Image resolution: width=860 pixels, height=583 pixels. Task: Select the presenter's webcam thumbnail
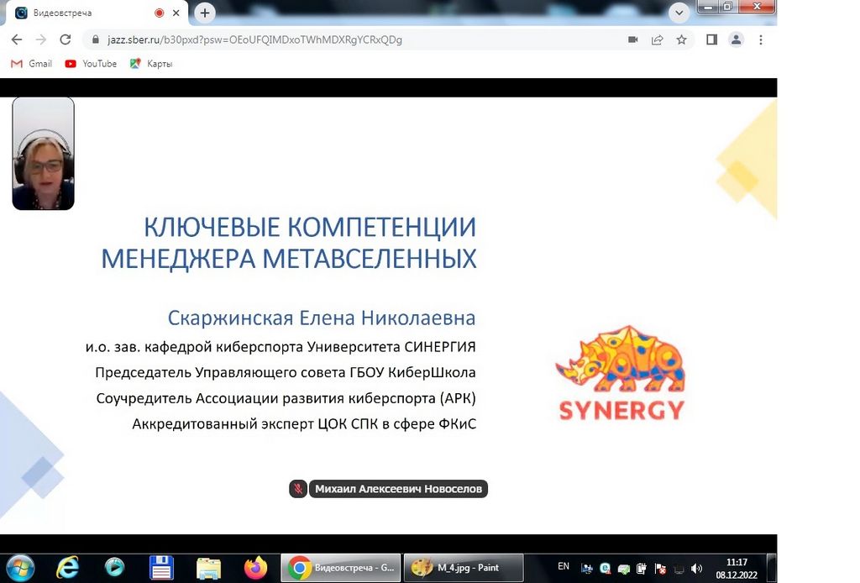[43, 154]
